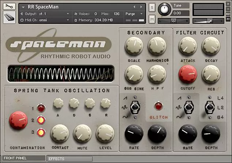232x163 pixels.
Task: Click the Max voices value 136
Action: click(x=117, y=14)
